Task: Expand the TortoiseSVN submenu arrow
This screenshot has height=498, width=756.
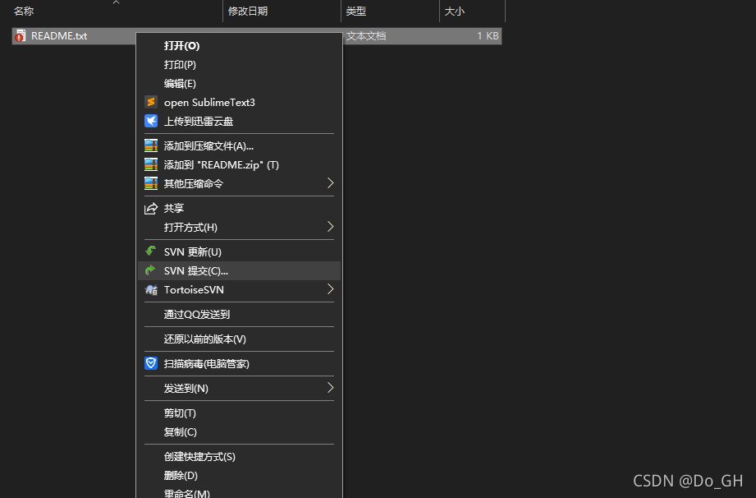Action: click(x=330, y=289)
